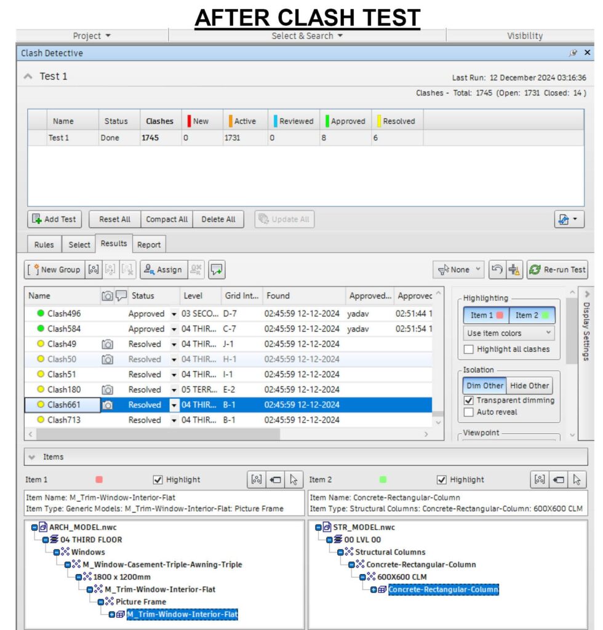Enable Highlight all clashes checkbox
The width and height of the screenshot is (603, 630).
coord(469,349)
